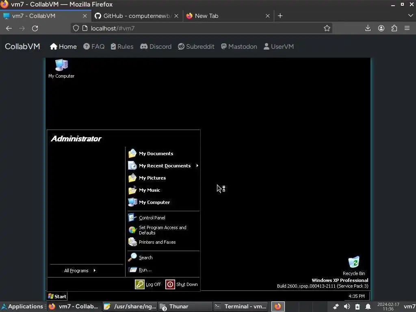Click the Log Off button
Viewport: 416px width, 312px height.
pyautogui.click(x=148, y=284)
